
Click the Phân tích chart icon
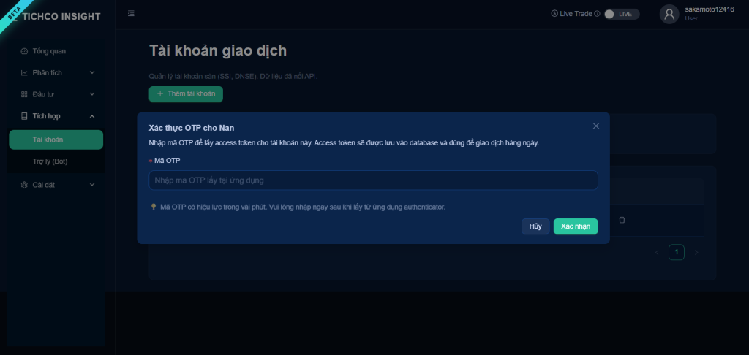[x=24, y=72]
